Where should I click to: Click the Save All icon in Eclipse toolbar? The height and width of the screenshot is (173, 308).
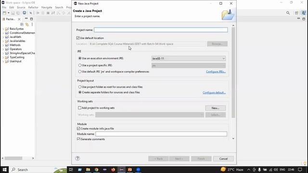(18, 13)
